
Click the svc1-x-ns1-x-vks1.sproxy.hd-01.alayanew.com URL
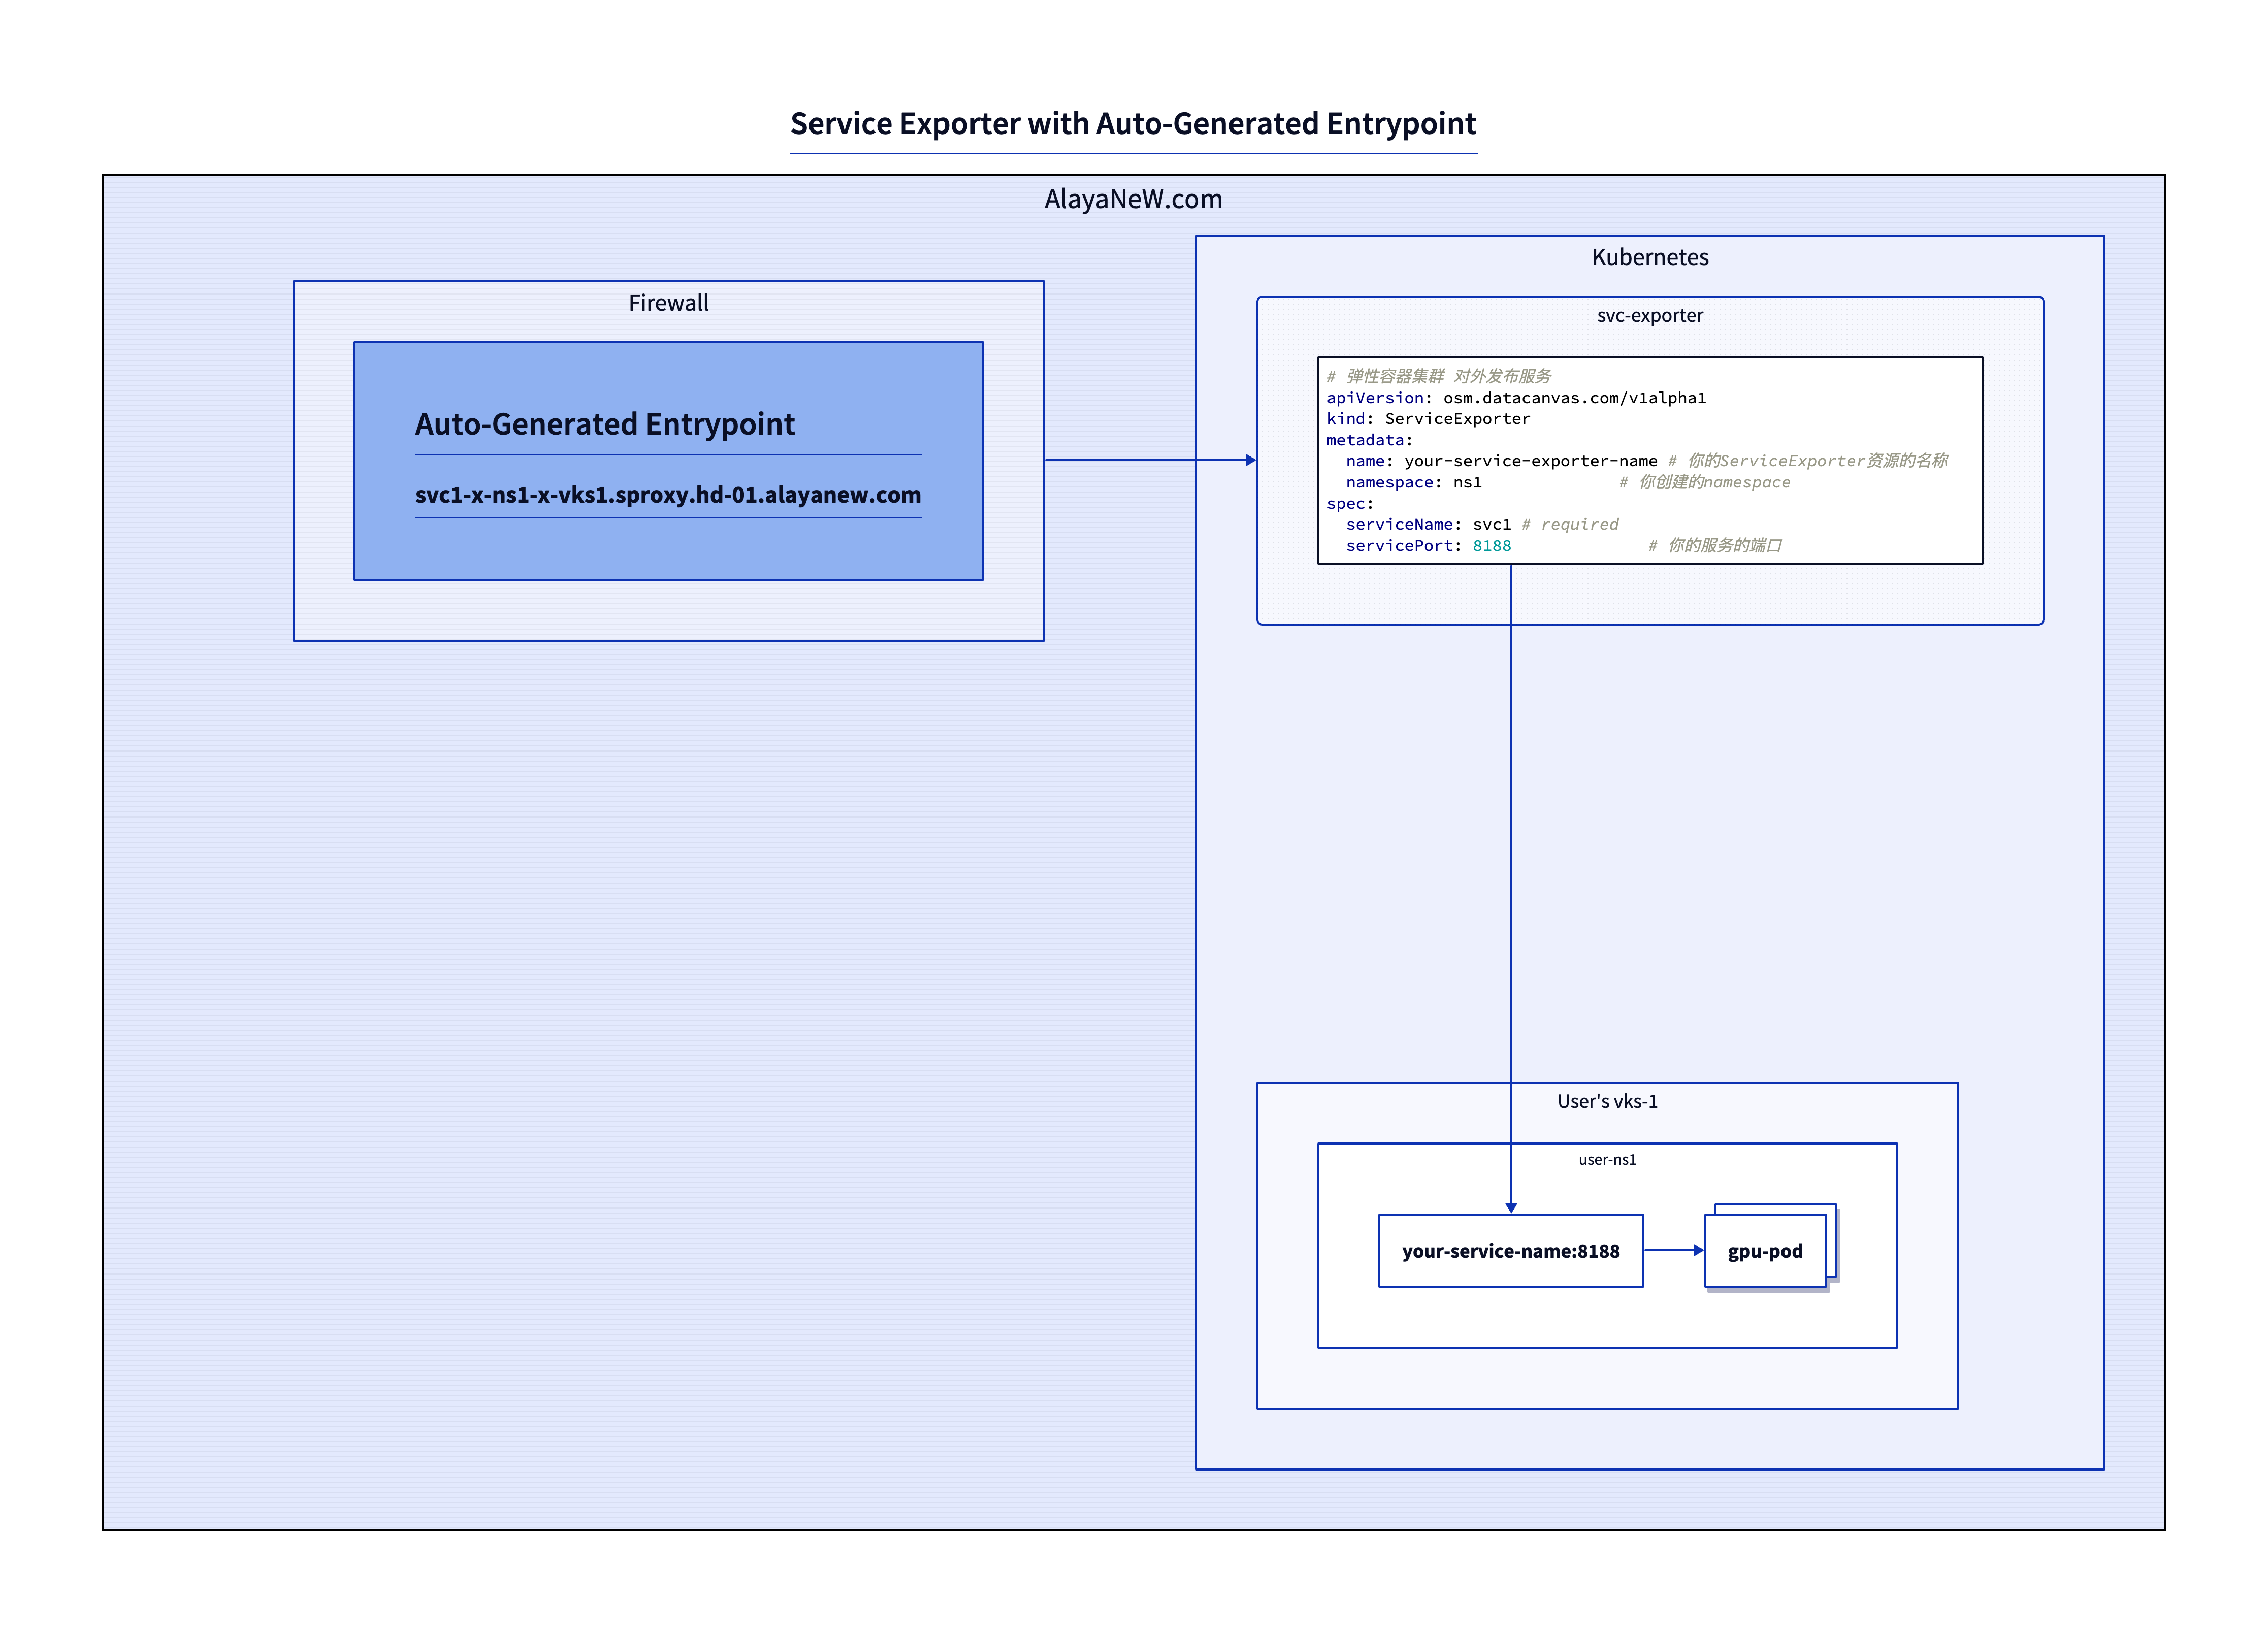pos(668,495)
